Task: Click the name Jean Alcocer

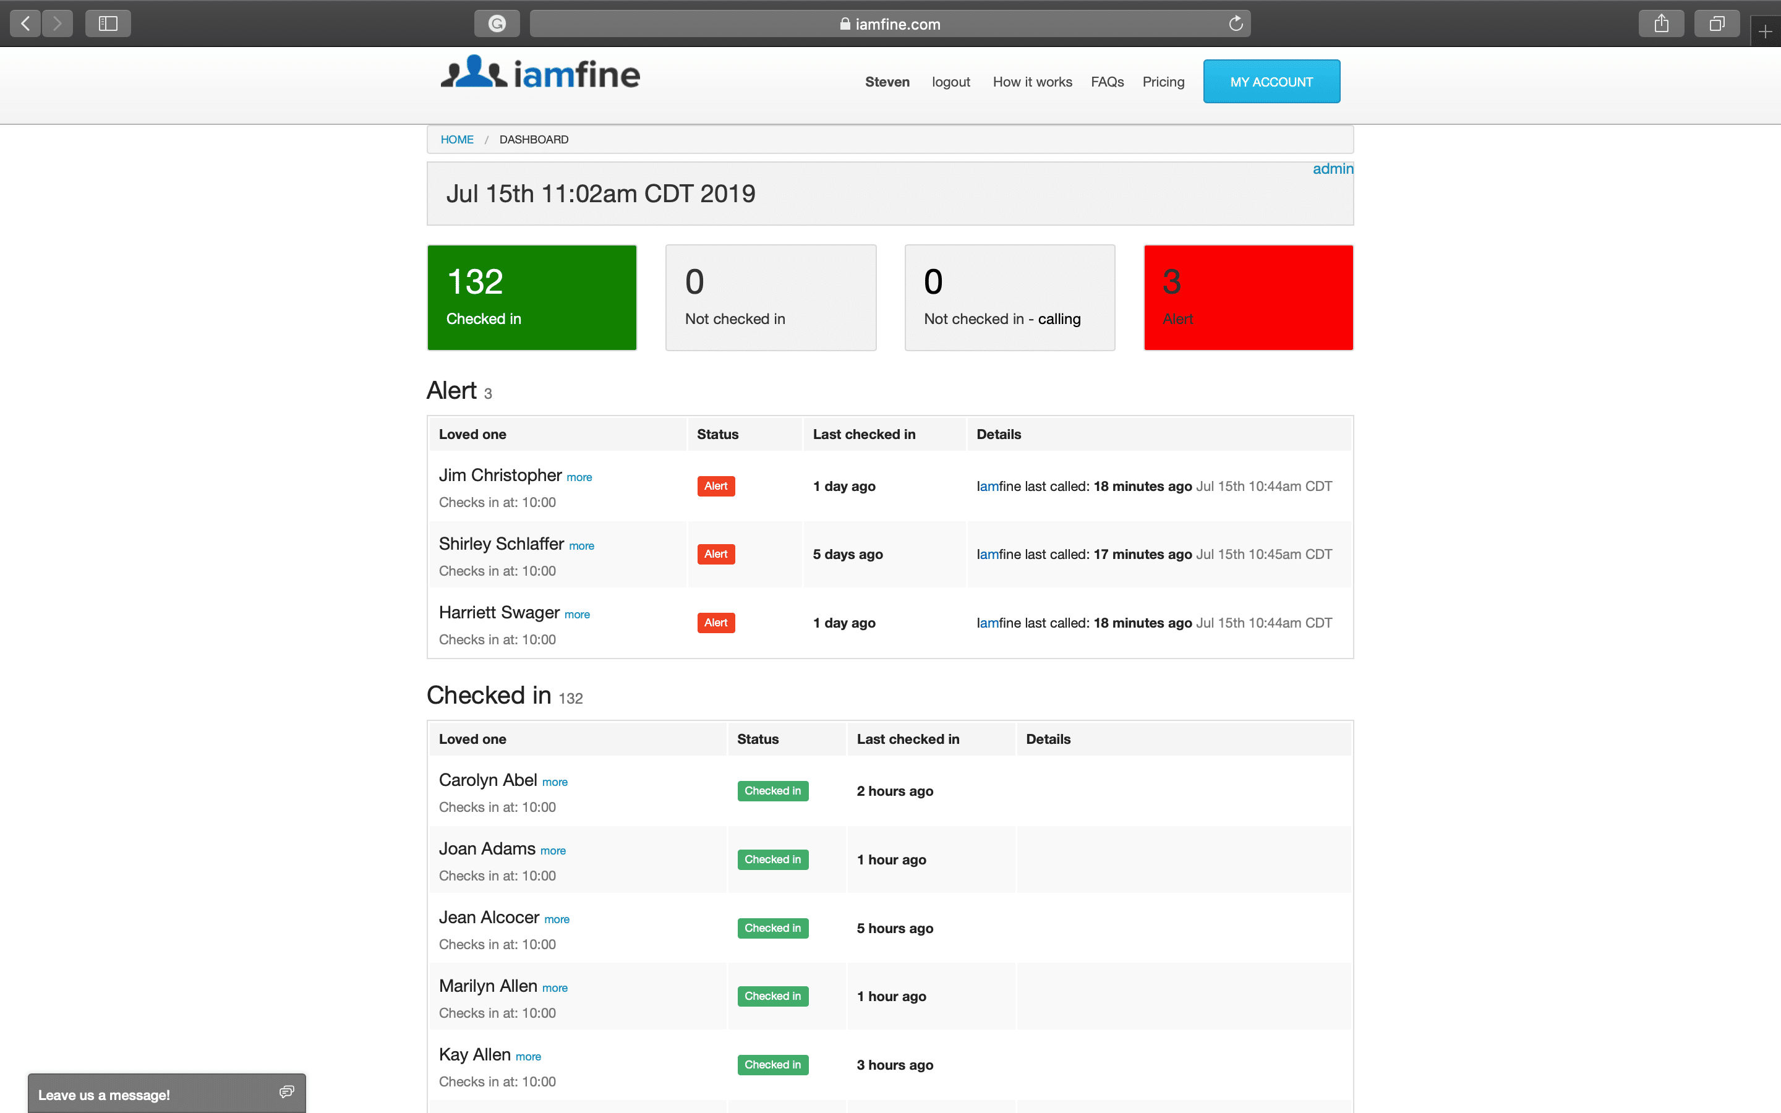Action: (x=489, y=917)
